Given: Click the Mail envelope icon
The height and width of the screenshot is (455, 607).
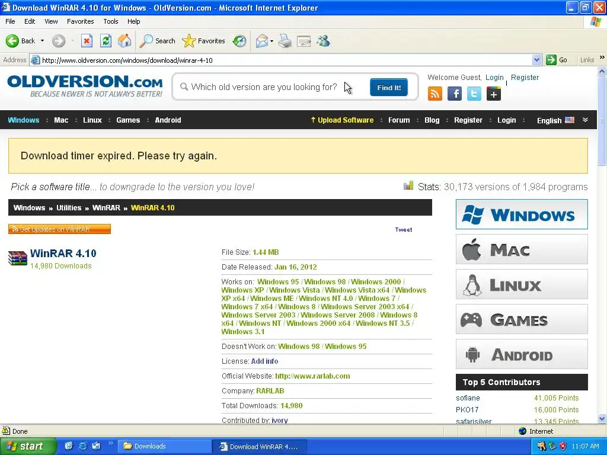Looking at the screenshot, I should (x=262, y=41).
